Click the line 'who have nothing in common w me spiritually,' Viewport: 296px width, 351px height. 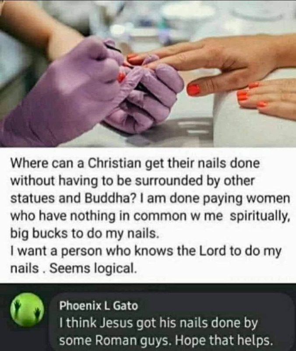(x=150, y=216)
